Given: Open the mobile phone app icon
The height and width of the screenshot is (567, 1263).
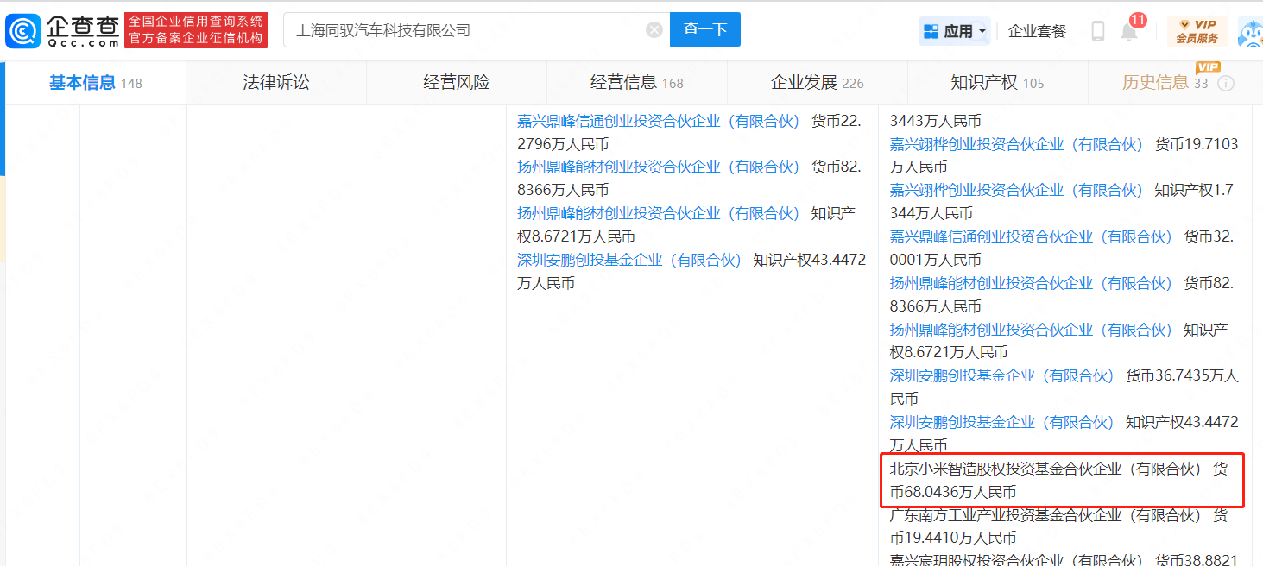Looking at the screenshot, I should 1097,31.
